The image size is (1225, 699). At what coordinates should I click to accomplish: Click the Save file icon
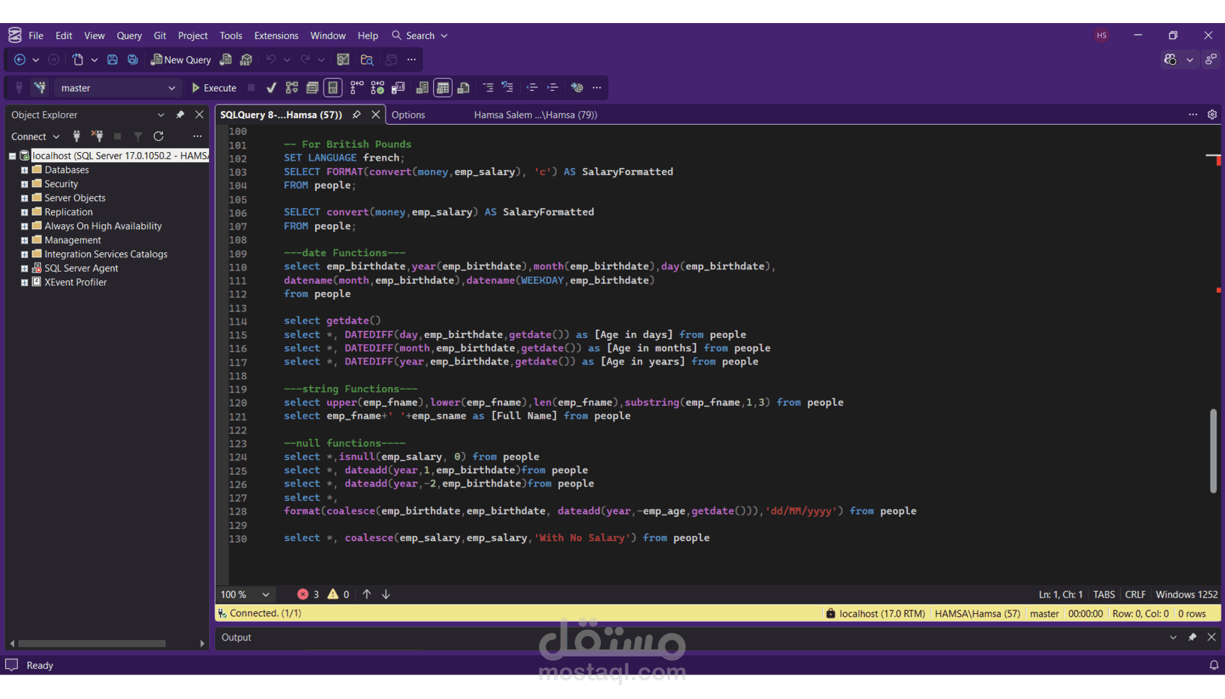pos(112,60)
